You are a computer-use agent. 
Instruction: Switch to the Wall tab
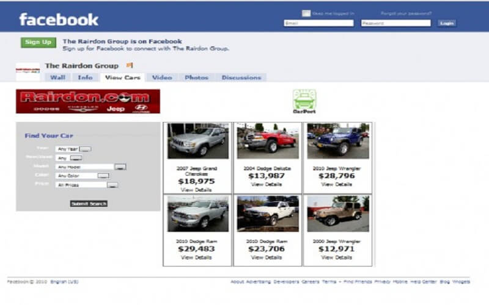click(x=57, y=77)
